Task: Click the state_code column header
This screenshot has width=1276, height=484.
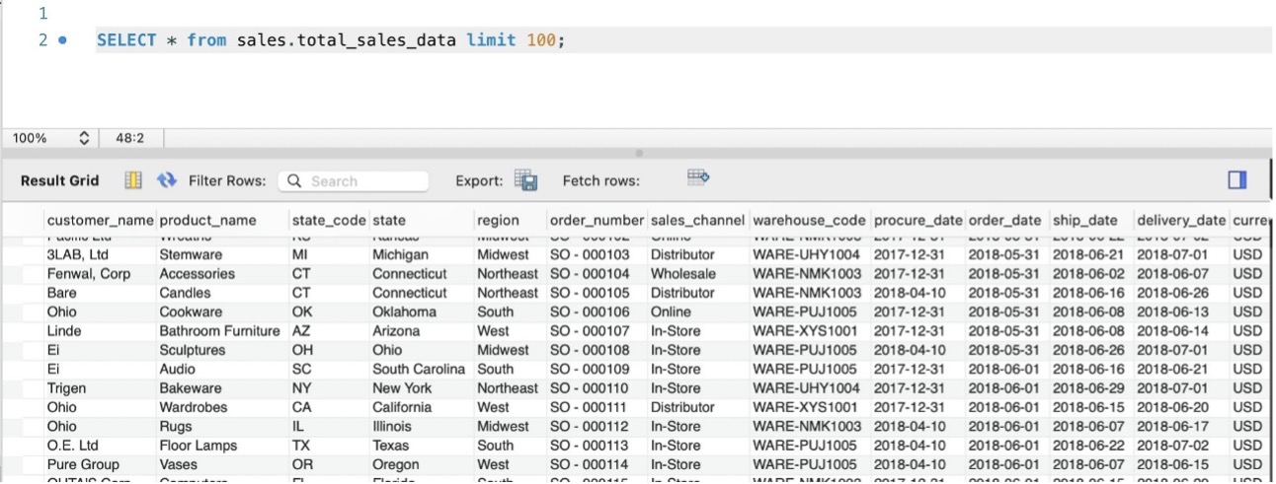Action: [x=329, y=220]
